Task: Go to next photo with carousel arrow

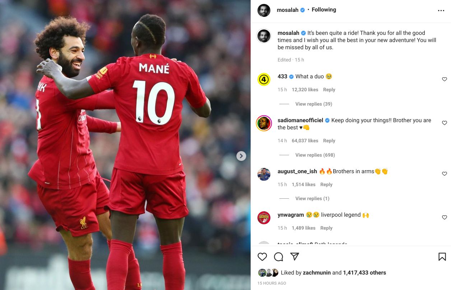Action: pyautogui.click(x=241, y=156)
